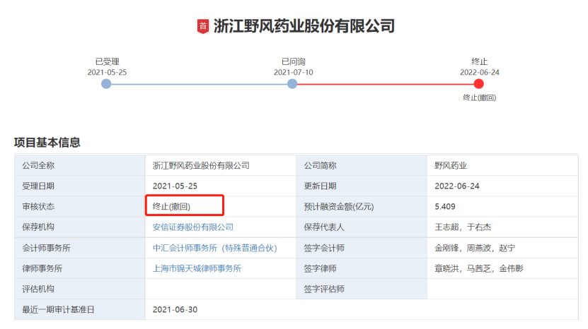This screenshot has width=588, height=329.
Task: Click the 审核状态 row label
Action: coord(38,207)
